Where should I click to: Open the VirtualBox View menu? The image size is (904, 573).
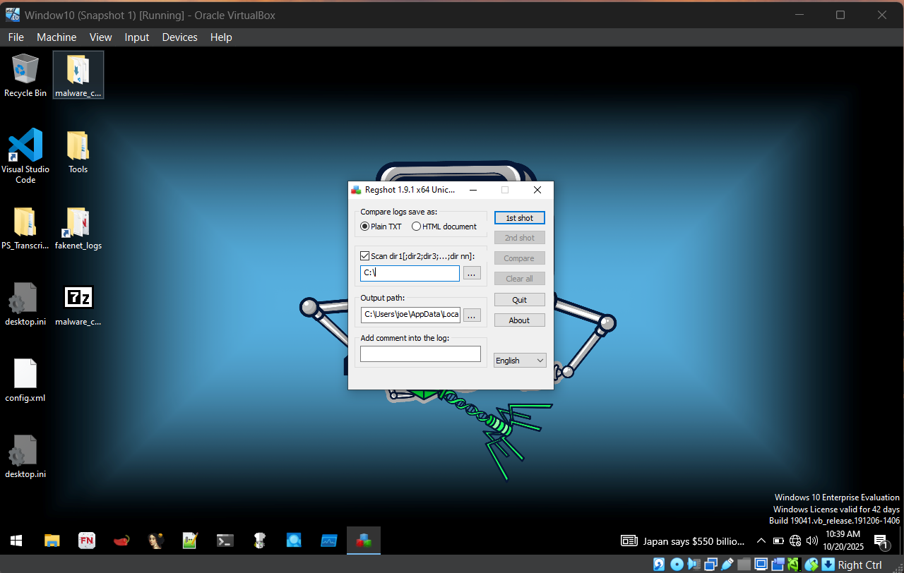(100, 37)
